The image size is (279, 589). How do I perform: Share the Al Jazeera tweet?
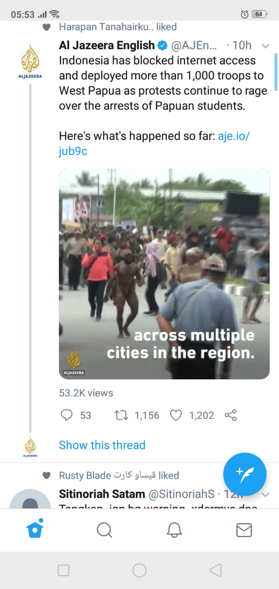coord(231,415)
